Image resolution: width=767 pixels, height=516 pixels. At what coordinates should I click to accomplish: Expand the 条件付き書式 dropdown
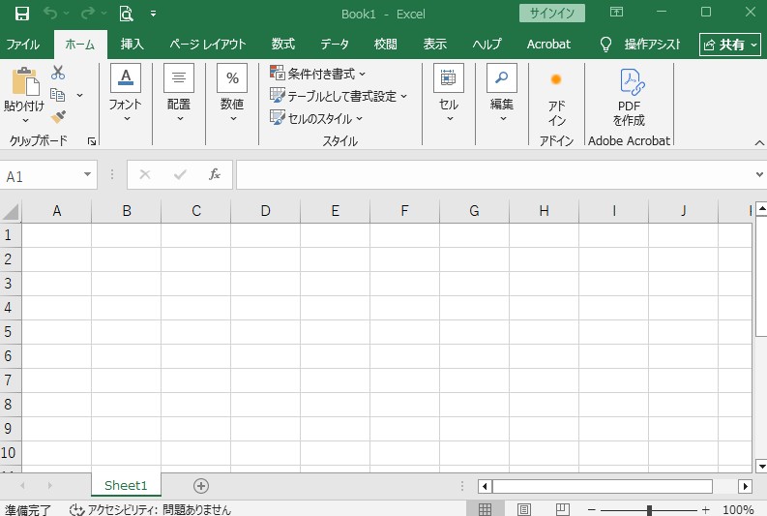pyautogui.click(x=317, y=74)
